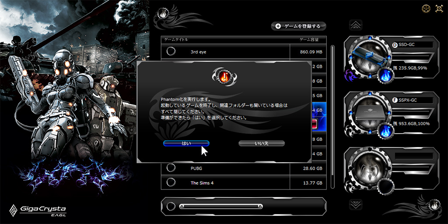Click GigaCrysta E.A.G.L logo

[38, 210]
